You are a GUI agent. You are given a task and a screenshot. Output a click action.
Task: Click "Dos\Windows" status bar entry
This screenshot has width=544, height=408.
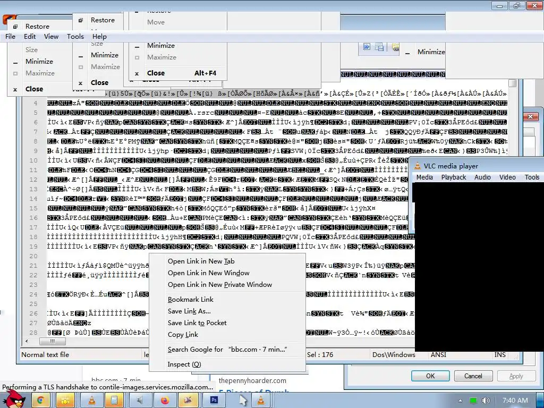point(394,354)
